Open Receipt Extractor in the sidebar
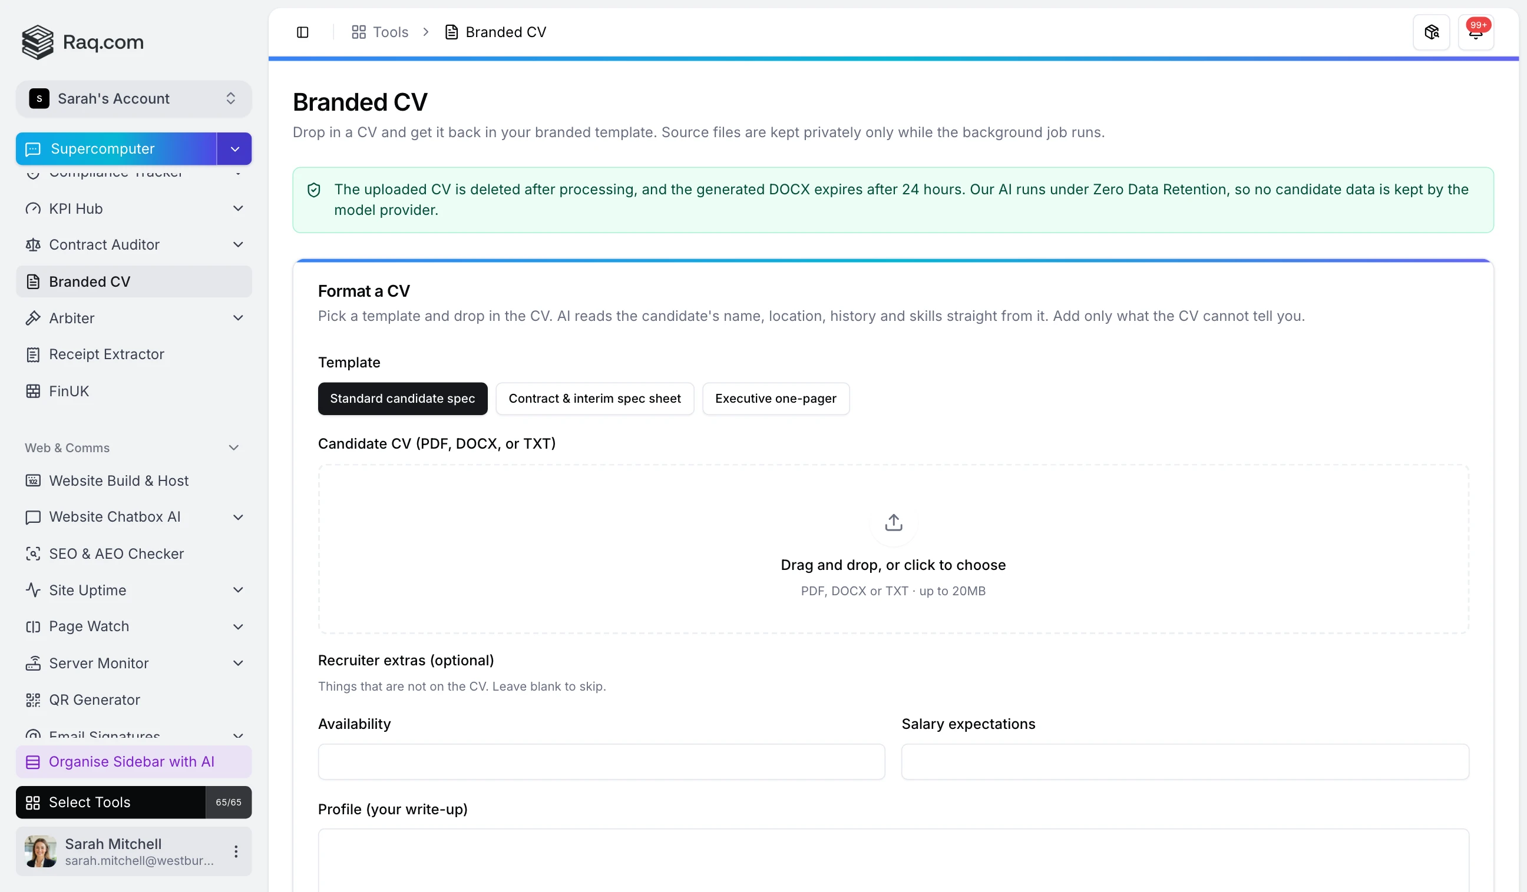The height and width of the screenshot is (892, 1527). 134,354
